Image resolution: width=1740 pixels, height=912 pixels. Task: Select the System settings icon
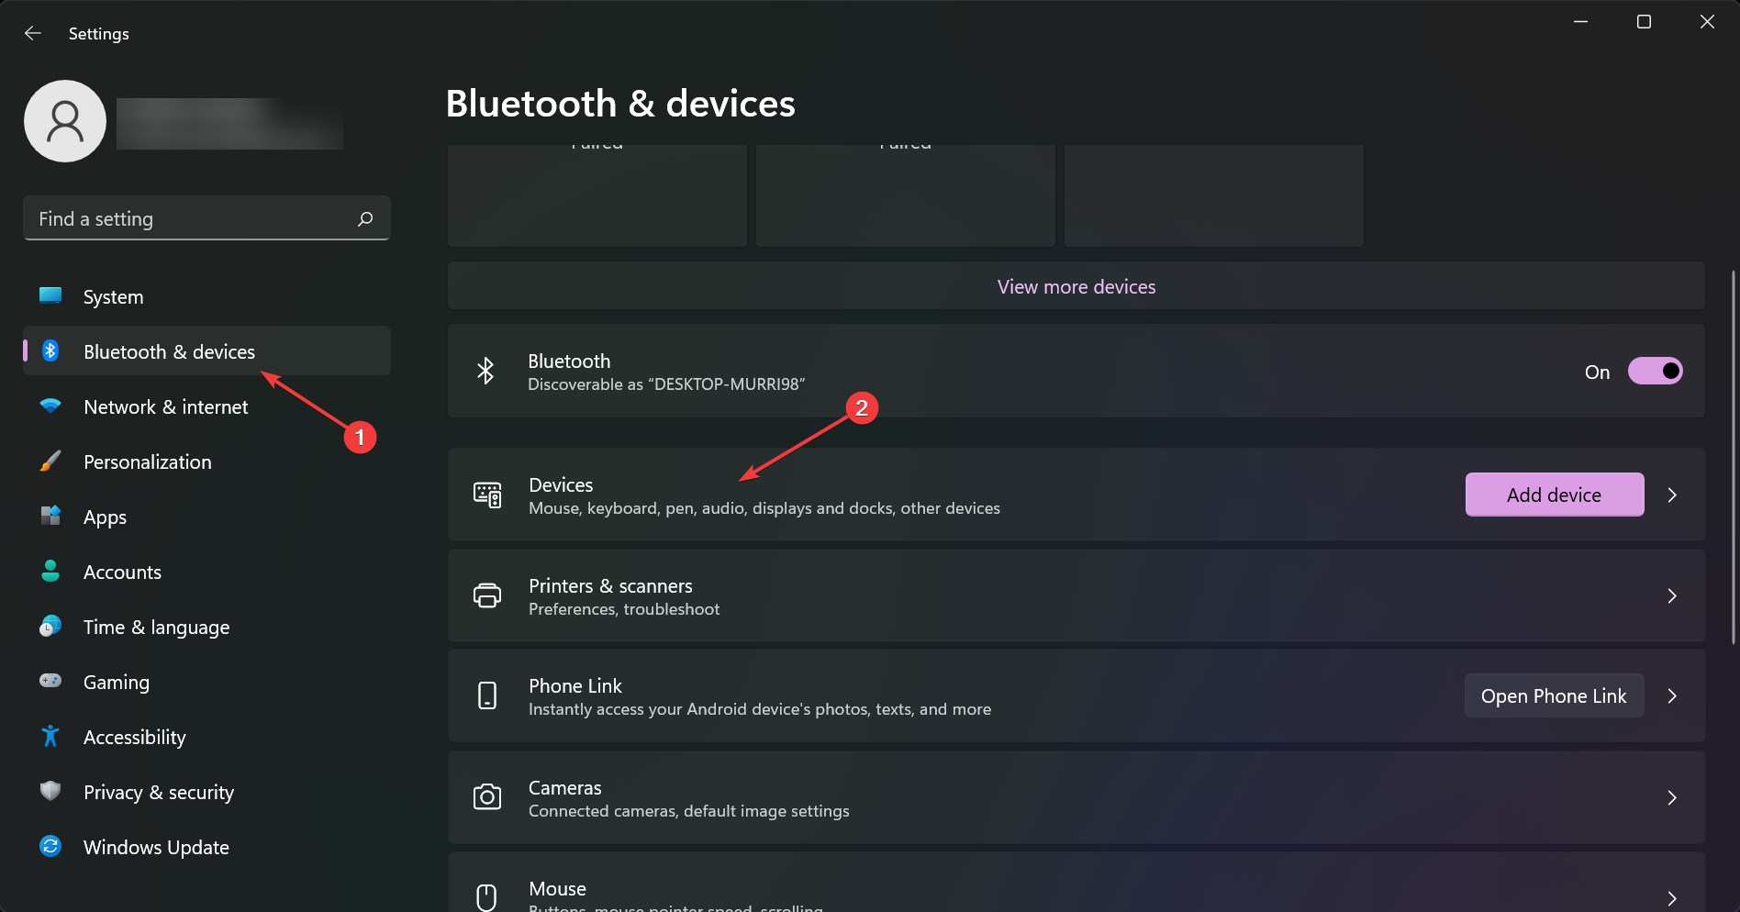(50, 295)
